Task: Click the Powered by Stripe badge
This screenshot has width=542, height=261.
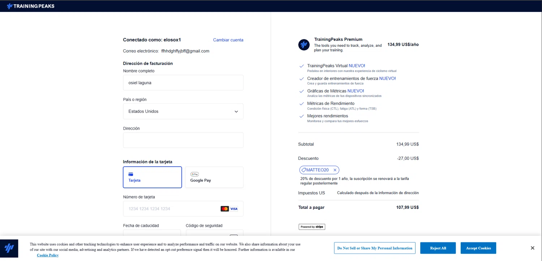Action: click(x=312, y=227)
